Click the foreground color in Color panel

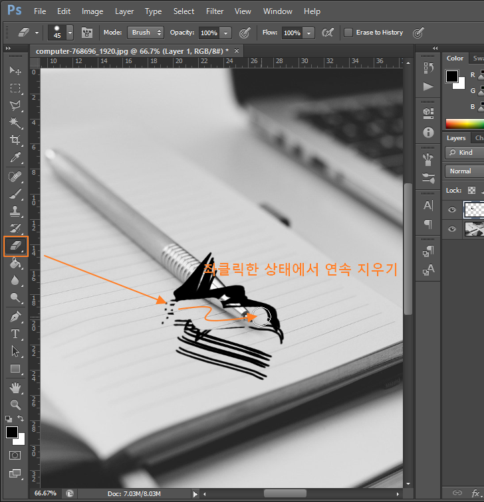click(x=452, y=76)
